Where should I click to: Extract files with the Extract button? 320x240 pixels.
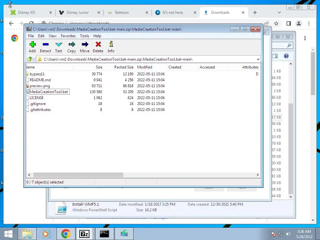pos(45,47)
